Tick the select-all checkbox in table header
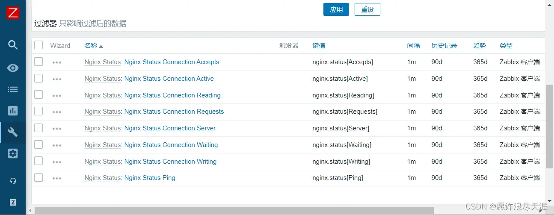This screenshot has width=554, height=215. tap(39, 45)
